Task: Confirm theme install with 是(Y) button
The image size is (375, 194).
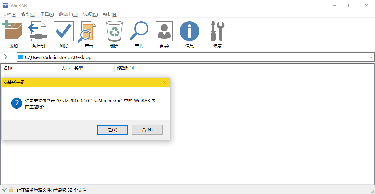Action: click(112, 130)
